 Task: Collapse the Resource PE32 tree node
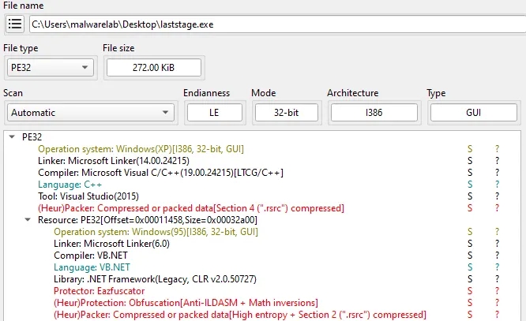click(x=28, y=219)
